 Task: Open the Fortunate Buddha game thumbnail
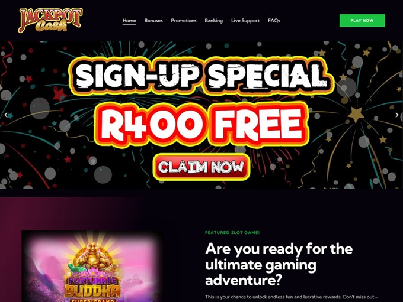[92, 266]
